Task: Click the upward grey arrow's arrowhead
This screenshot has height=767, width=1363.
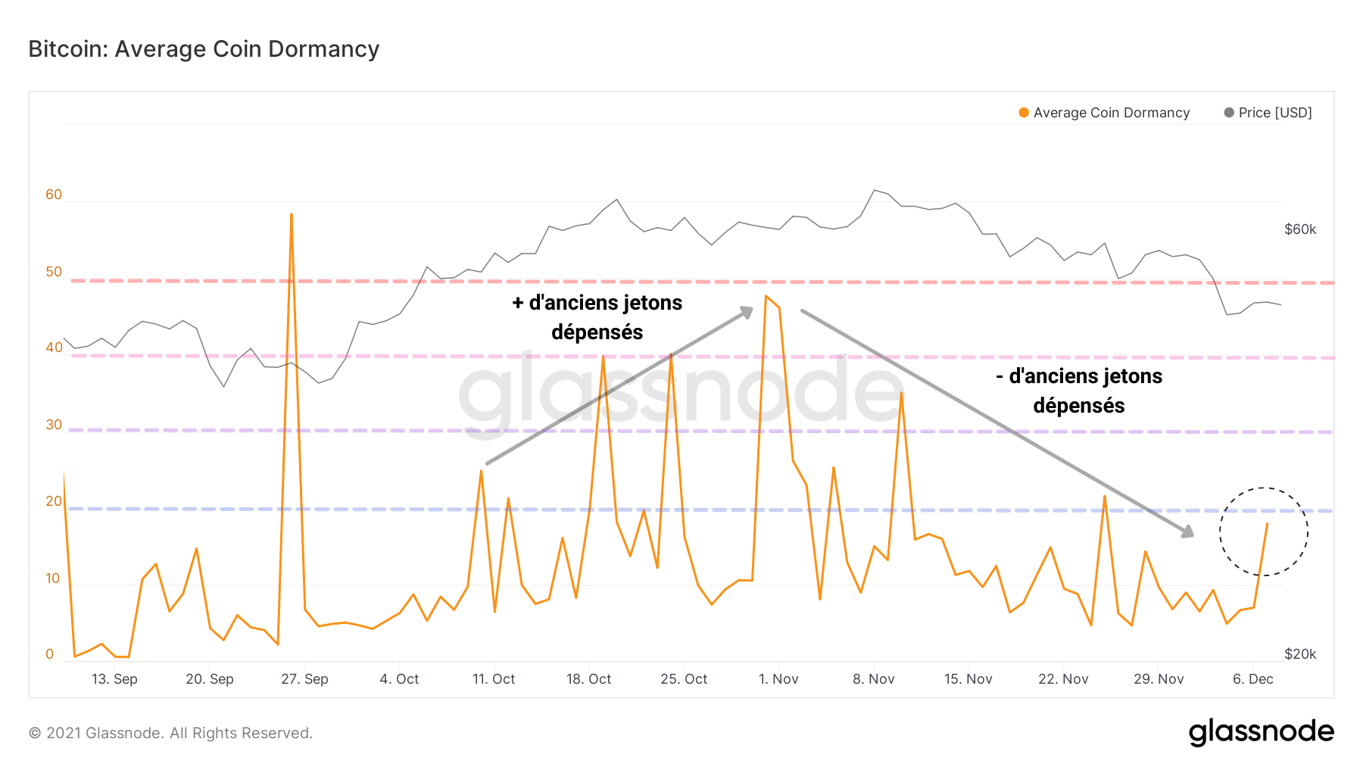Action: tap(747, 311)
